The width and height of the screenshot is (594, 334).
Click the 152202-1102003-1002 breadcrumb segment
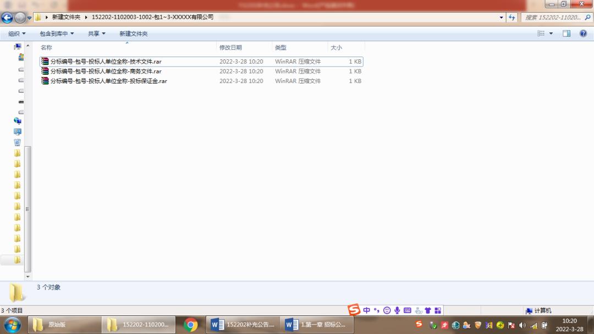pos(153,18)
